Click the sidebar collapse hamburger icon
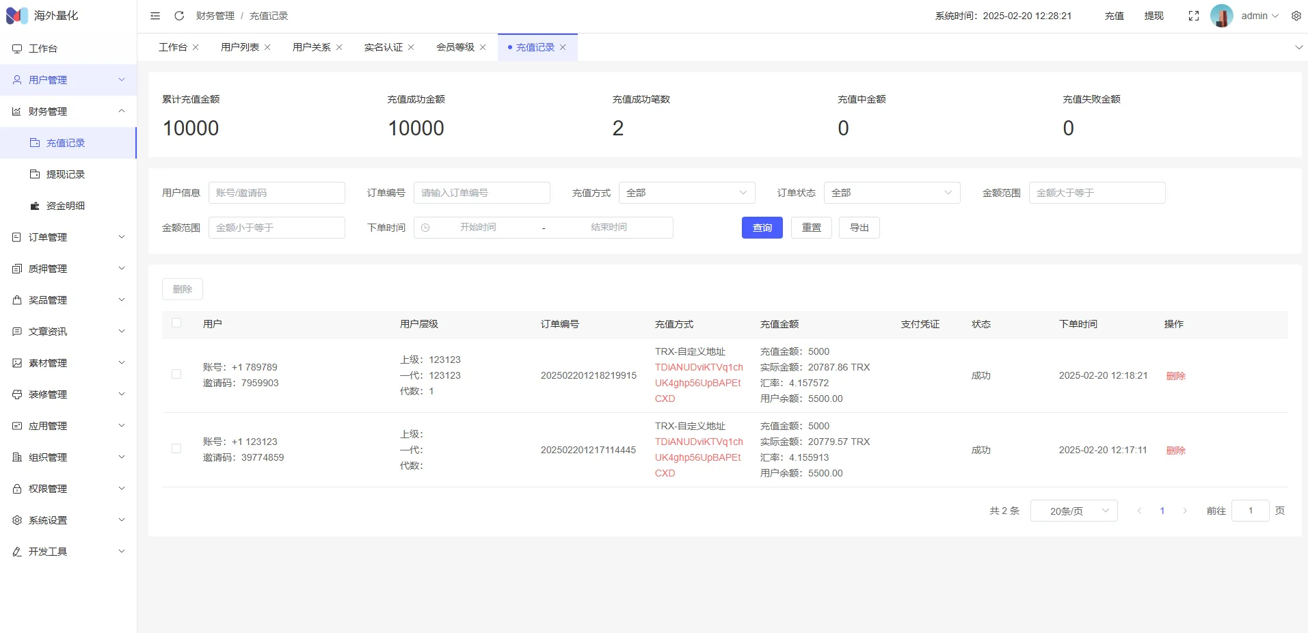The height and width of the screenshot is (633, 1308). (x=155, y=16)
